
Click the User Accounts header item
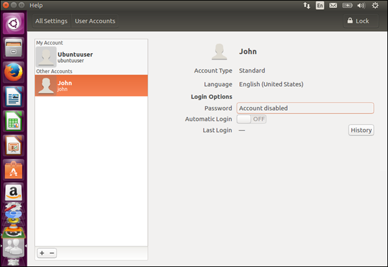[x=95, y=21]
